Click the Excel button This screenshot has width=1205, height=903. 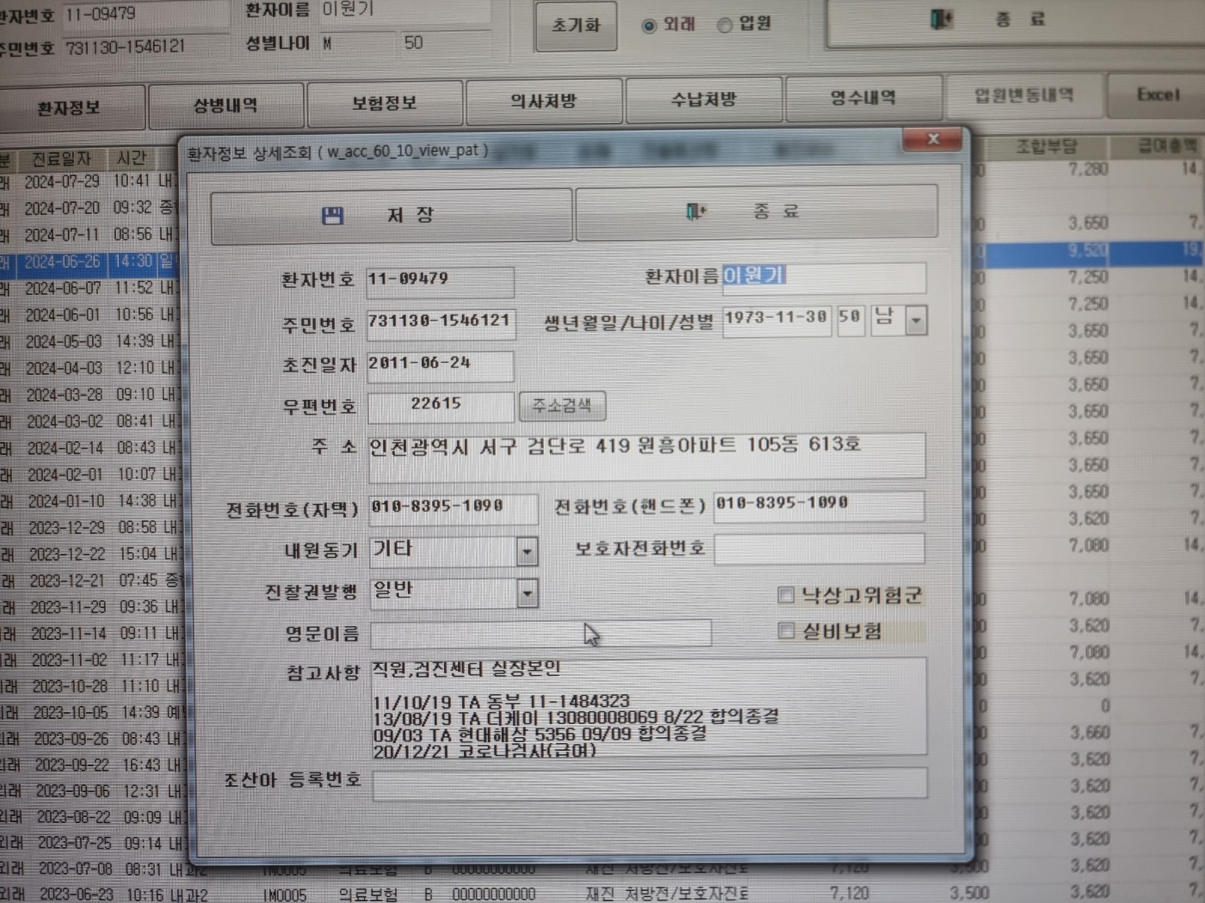pyautogui.click(x=1158, y=95)
